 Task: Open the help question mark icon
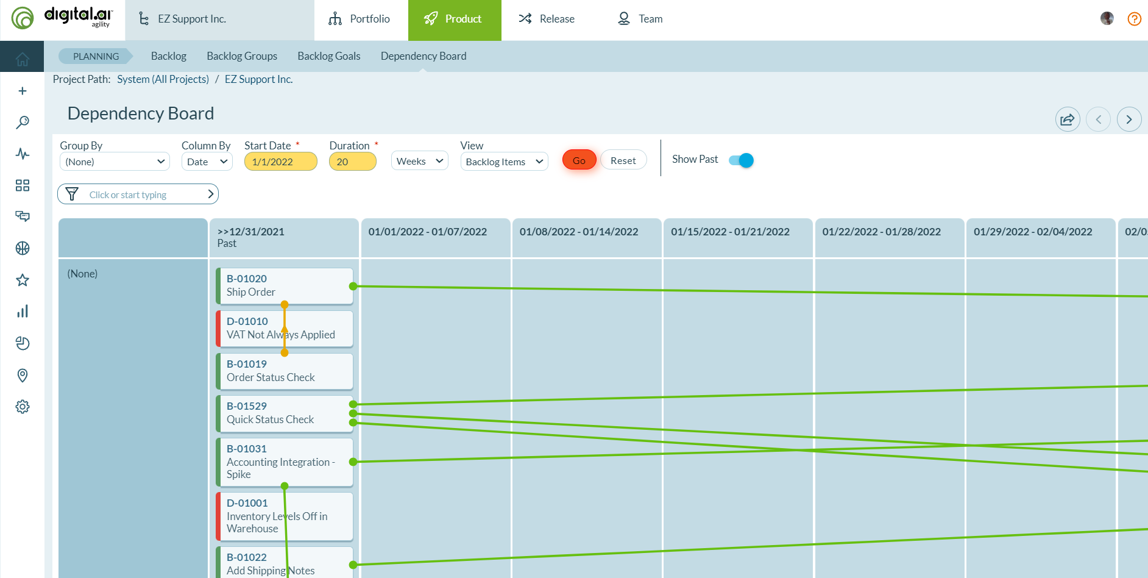click(x=1135, y=18)
